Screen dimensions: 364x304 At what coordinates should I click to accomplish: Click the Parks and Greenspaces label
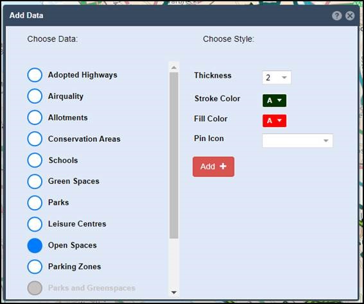coord(92,288)
